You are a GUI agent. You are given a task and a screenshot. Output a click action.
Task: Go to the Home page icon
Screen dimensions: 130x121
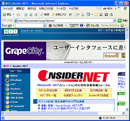tap(36, 15)
